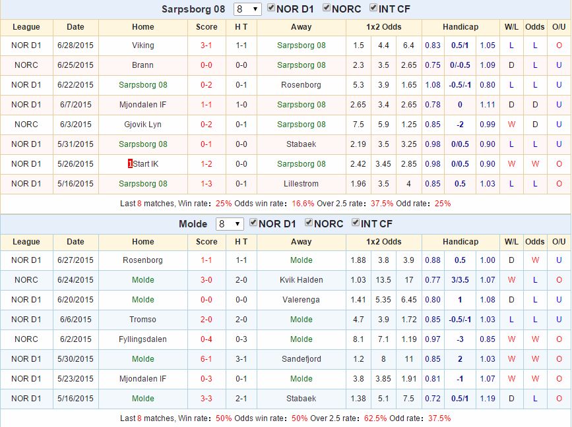Click odds value 5.3 in Rosenborg 6/22/2015 row
572x427 pixels.
[358, 85]
